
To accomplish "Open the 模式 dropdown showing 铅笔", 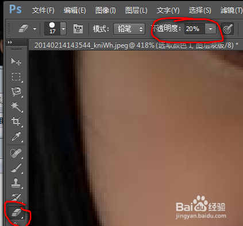I will pyautogui.click(x=129, y=29).
